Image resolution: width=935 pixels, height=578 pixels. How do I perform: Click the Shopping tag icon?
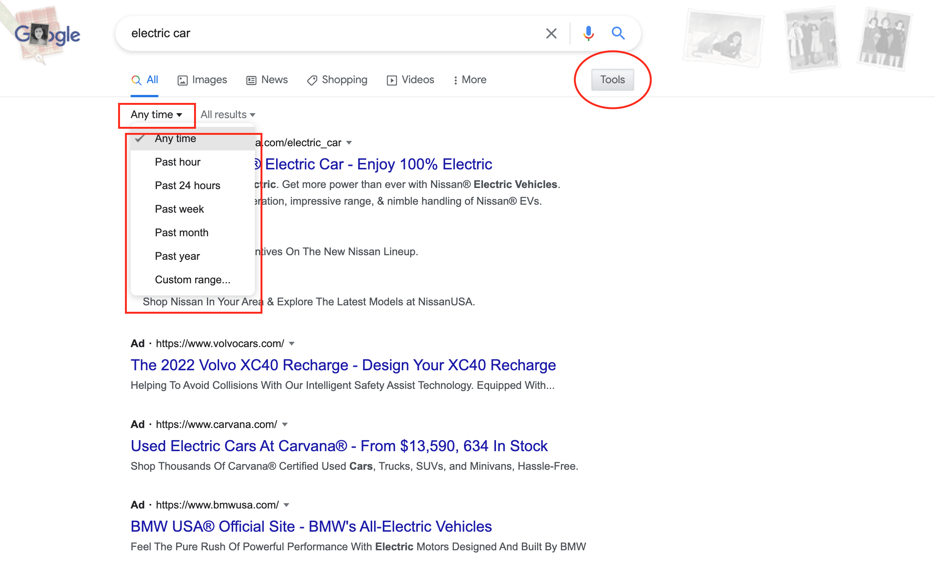[312, 80]
